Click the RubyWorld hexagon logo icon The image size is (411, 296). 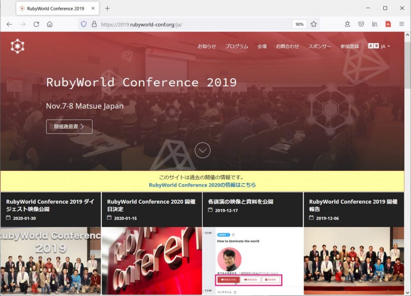[x=16, y=46]
